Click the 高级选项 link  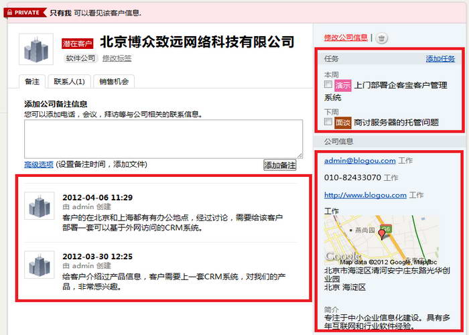pyautogui.click(x=39, y=165)
